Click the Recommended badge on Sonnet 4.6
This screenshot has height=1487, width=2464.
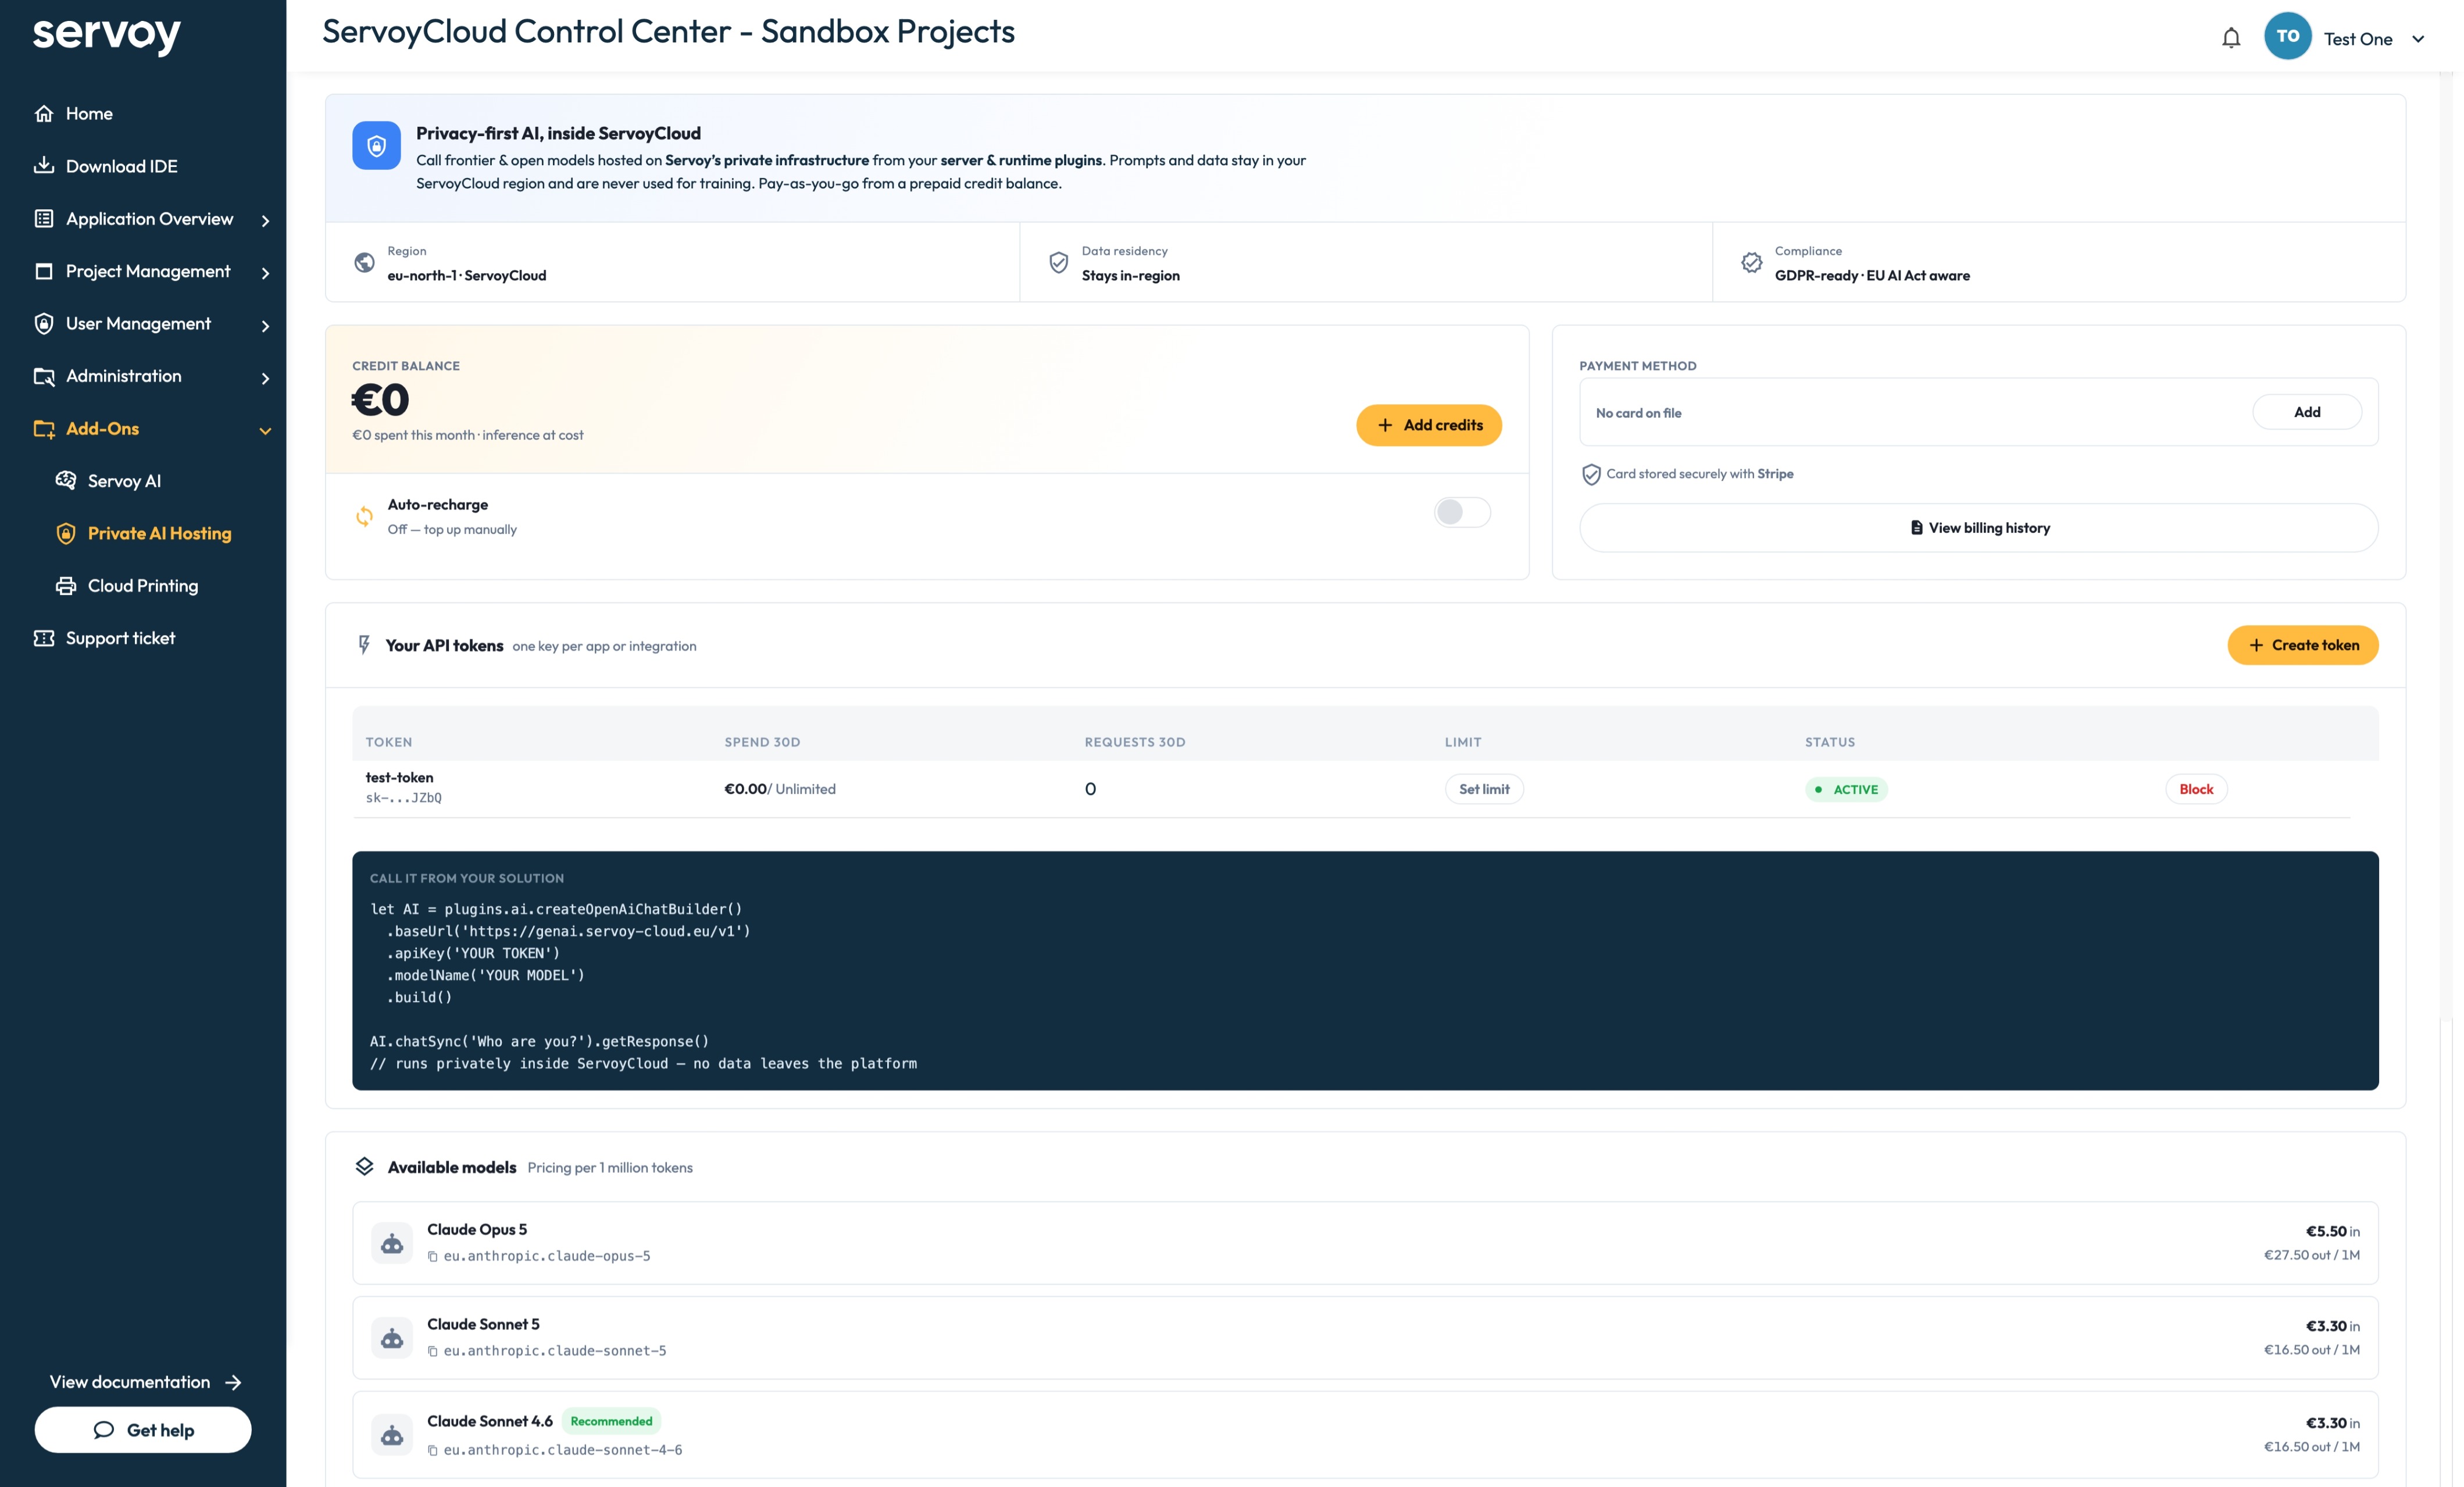coord(611,1421)
